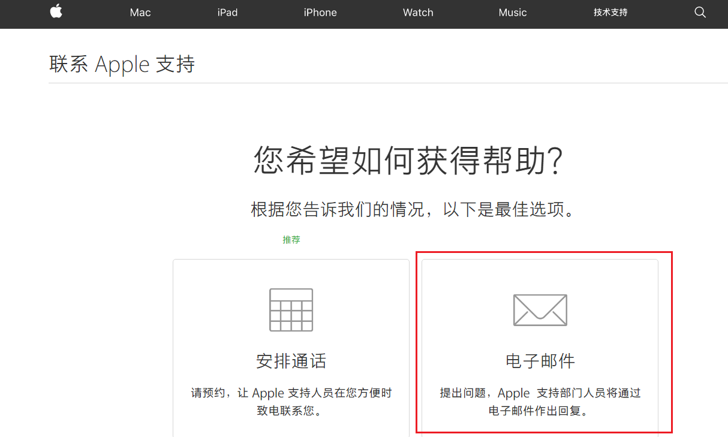Image resolution: width=728 pixels, height=437 pixels.
Task: Choose the 安排通话 option card
Action: pyautogui.click(x=291, y=348)
